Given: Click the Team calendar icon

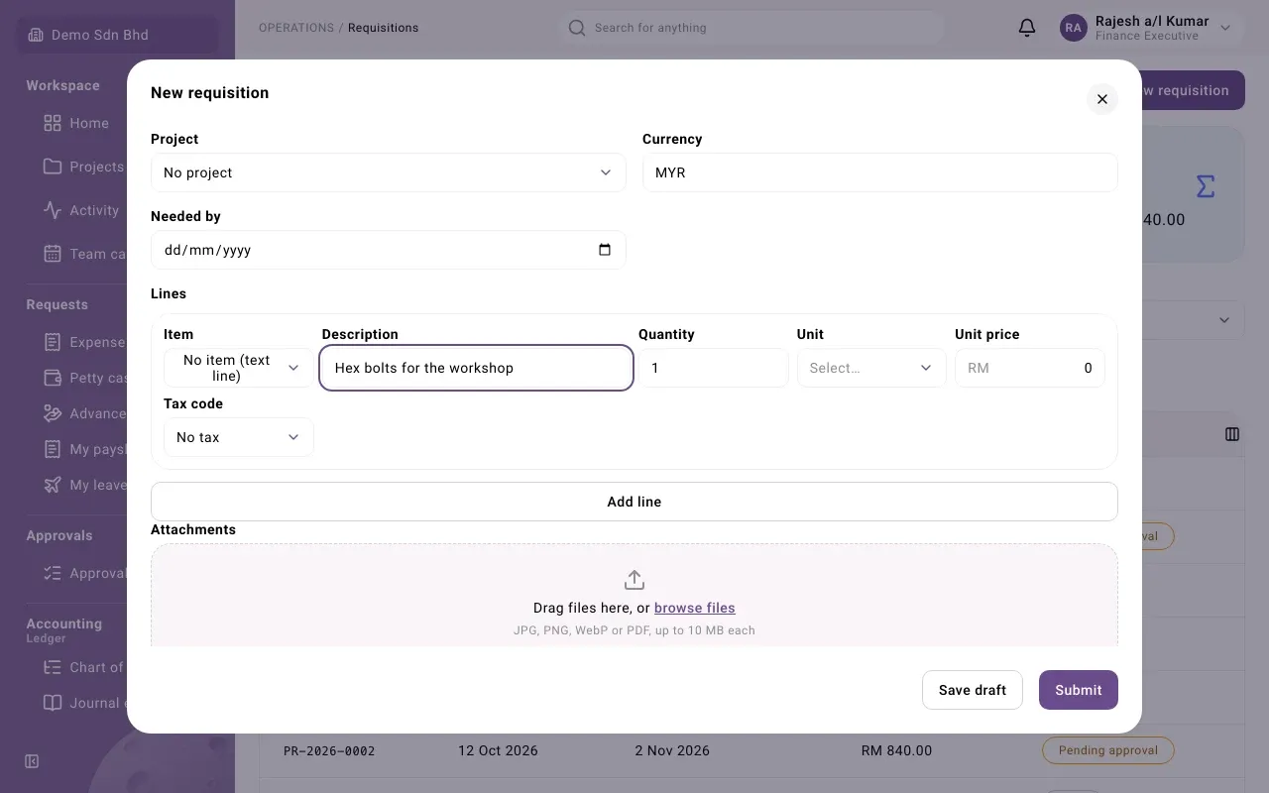Looking at the screenshot, I should [53, 254].
